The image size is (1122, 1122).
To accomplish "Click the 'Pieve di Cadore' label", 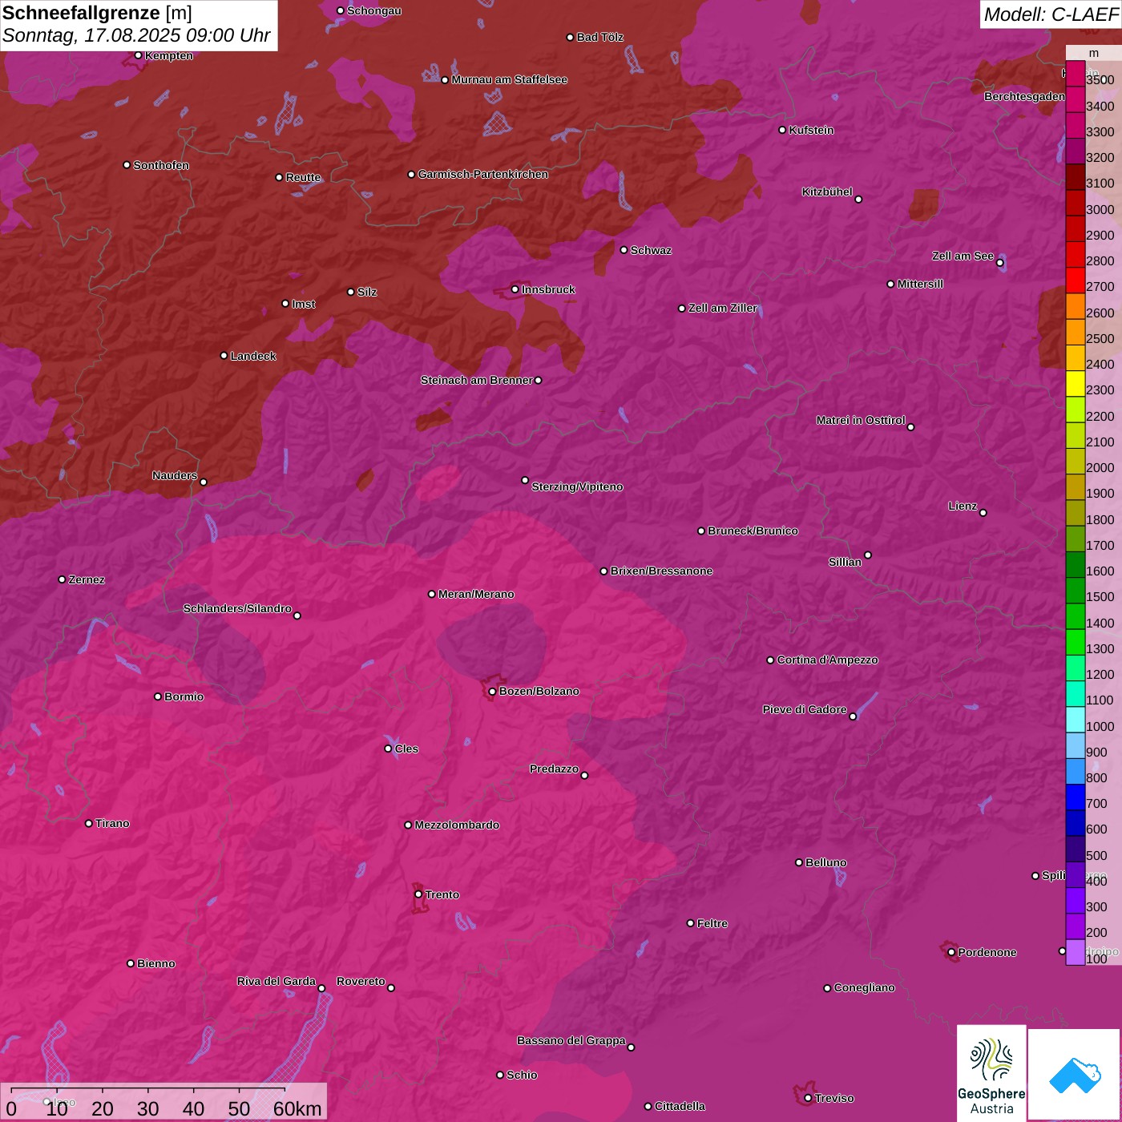I will click(805, 709).
